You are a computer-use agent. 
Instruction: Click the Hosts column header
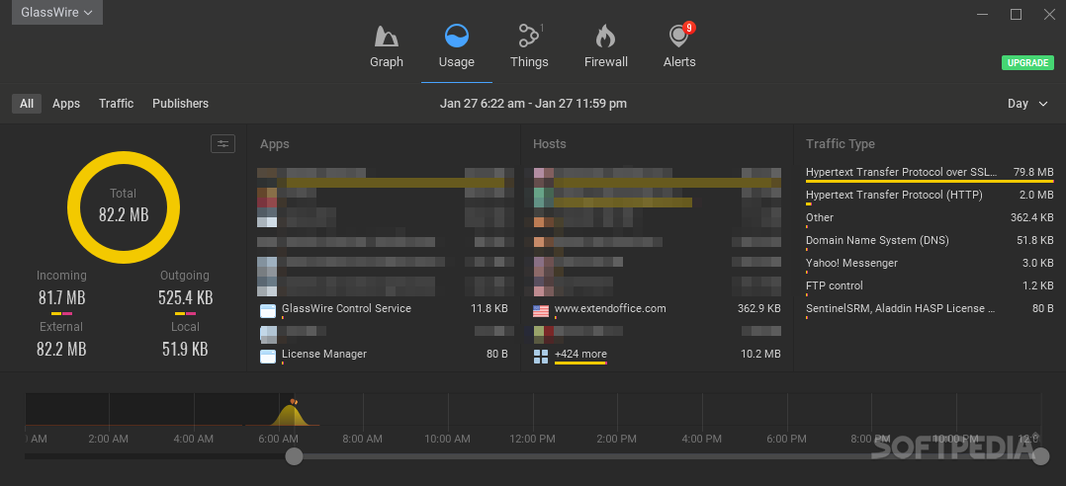(550, 144)
